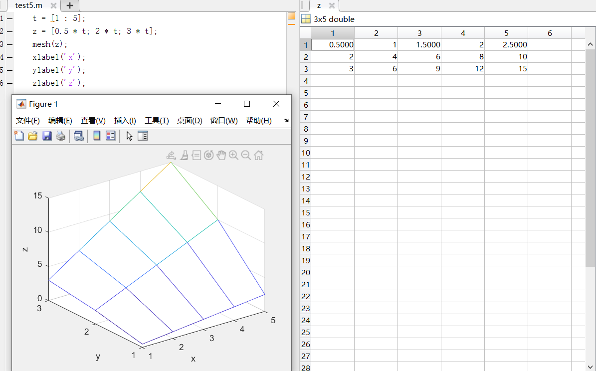The height and width of the screenshot is (371, 596).
Task: Click MATLAB logo icon in Figure 1 title
Action: click(21, 104)
